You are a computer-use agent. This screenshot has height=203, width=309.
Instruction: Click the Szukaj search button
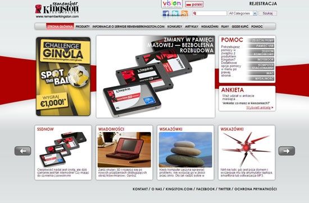pos(267,13)
